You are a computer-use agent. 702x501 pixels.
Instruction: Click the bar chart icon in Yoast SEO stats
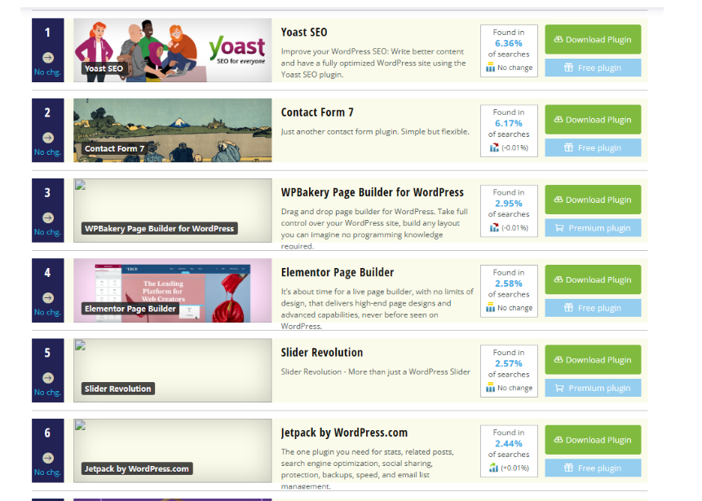point(491,68)
